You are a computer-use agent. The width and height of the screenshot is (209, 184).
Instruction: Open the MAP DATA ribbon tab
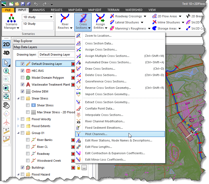(75, 10)
